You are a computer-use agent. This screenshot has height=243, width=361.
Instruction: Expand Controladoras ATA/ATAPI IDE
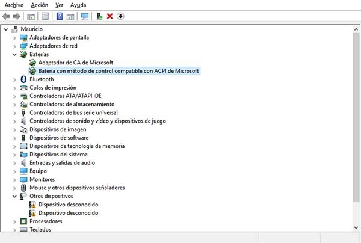tap(14, 96)
